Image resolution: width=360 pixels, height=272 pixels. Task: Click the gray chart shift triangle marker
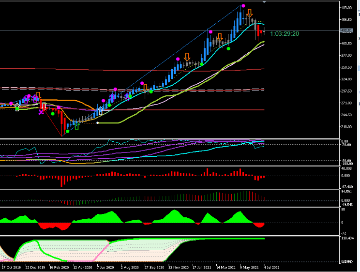click(x=264, y=2)
